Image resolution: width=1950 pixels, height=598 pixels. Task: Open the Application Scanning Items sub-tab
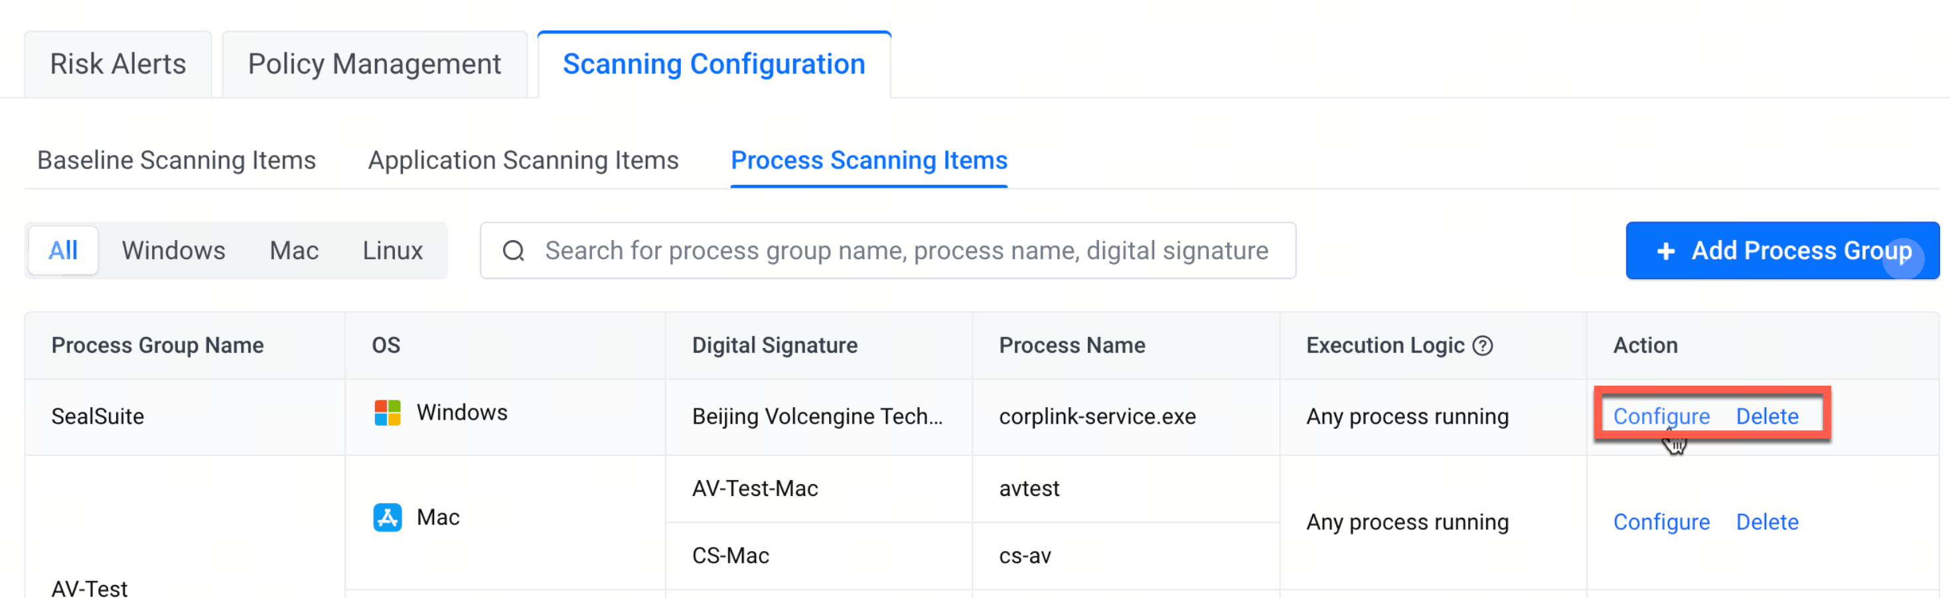coord(523,160)
